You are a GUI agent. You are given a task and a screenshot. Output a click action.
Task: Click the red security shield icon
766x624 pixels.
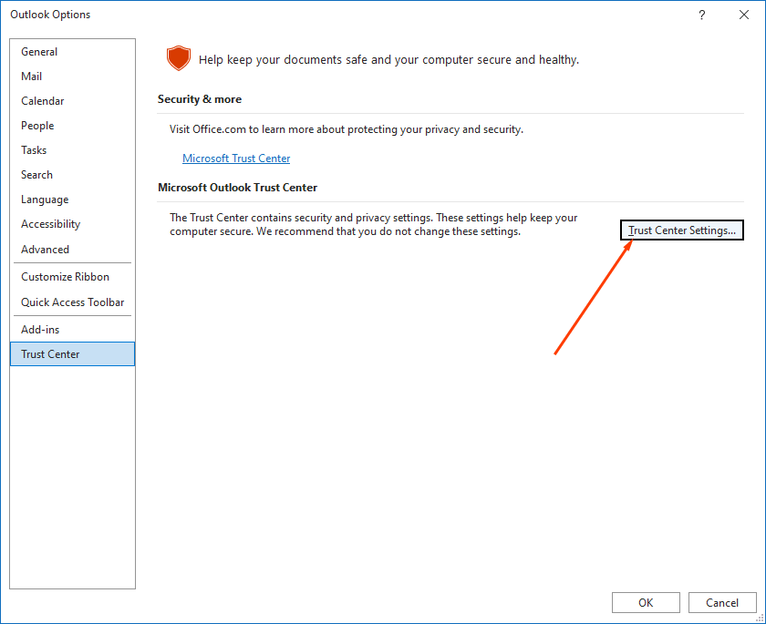pyautogui.click(x=179, y=57)
